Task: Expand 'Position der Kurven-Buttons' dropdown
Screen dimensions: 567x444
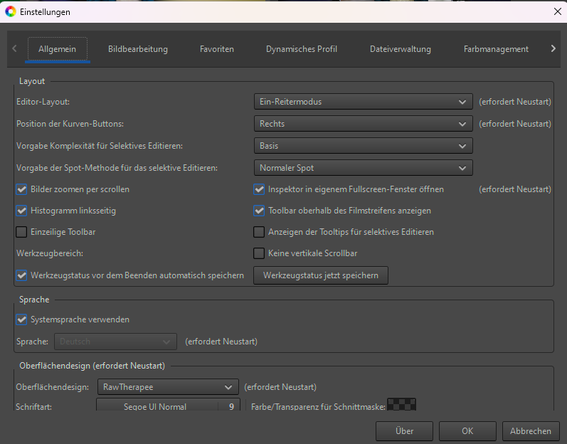Action: pos(363,124)
